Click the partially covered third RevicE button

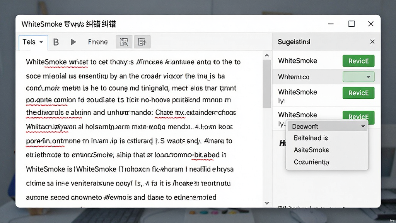(358, 115)
